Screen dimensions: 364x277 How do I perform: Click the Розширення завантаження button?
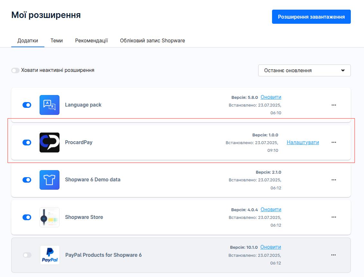(x=311, y=17)
